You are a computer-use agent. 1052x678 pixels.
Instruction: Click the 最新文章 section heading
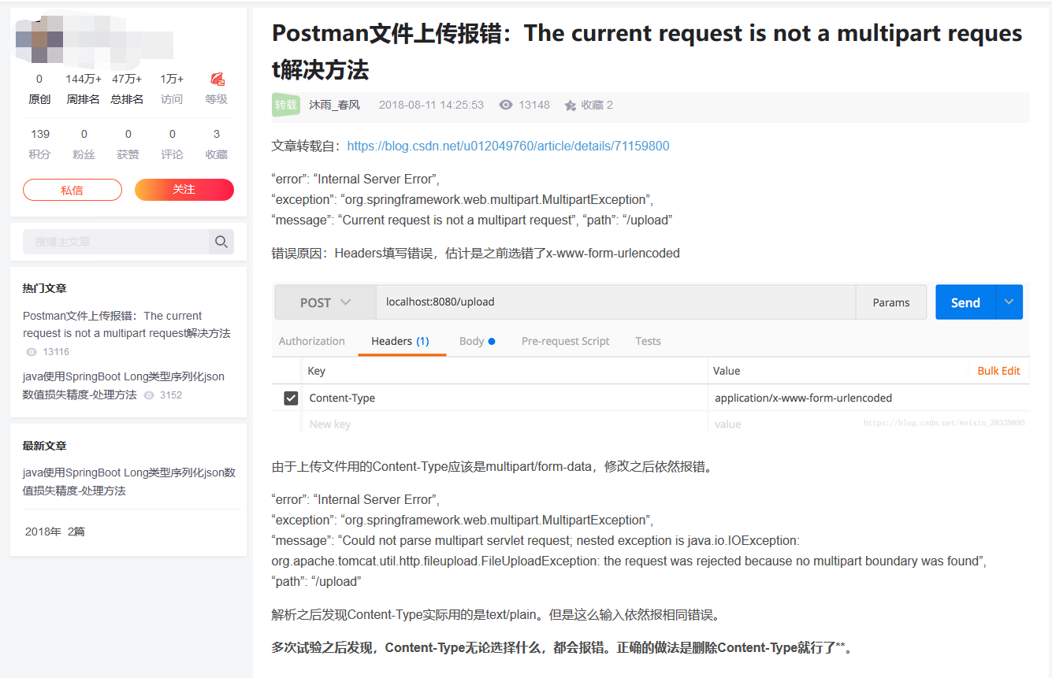45,446
